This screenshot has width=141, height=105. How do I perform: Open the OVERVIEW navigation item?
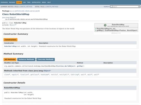point(4,2)
